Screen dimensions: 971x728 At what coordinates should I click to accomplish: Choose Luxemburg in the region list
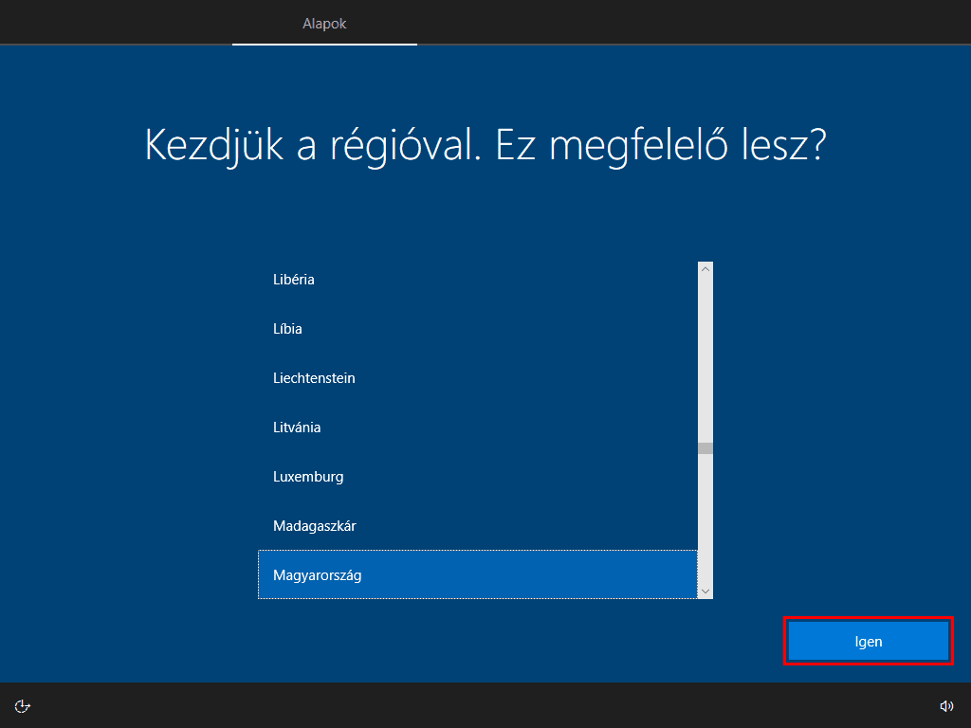coord(308,477)
